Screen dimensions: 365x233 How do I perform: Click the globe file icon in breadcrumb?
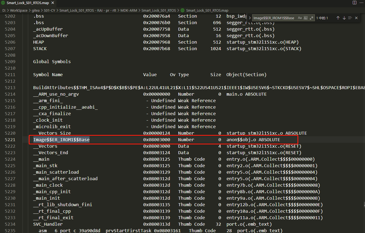tap(182, 10)
